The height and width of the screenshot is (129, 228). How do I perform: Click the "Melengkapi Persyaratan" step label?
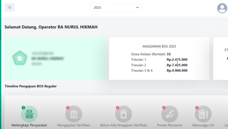[x=29, y=125]
